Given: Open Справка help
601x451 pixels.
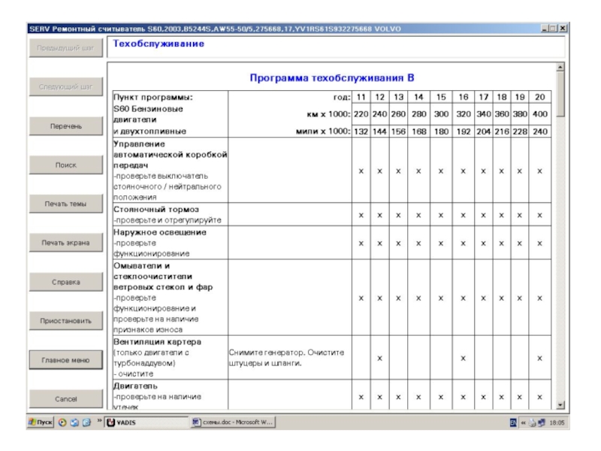Looking at the screenshot, I should (x=66, y=282).
